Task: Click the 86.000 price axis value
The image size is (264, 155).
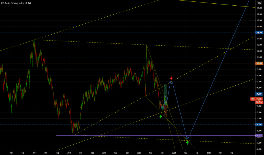Action: tap(259, 149)
